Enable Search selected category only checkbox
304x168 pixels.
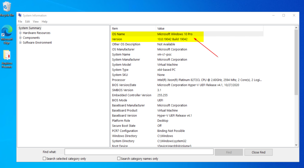point(44,159)
